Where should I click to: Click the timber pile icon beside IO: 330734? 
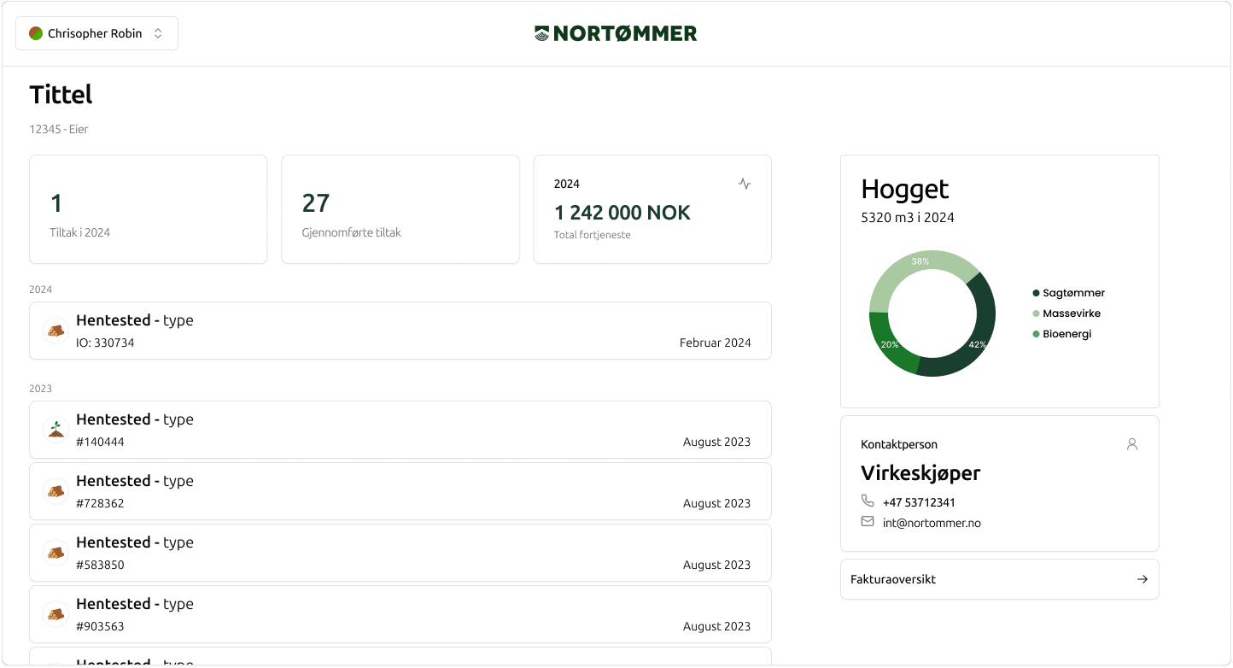pyautogui.click(x=56, y=331)
